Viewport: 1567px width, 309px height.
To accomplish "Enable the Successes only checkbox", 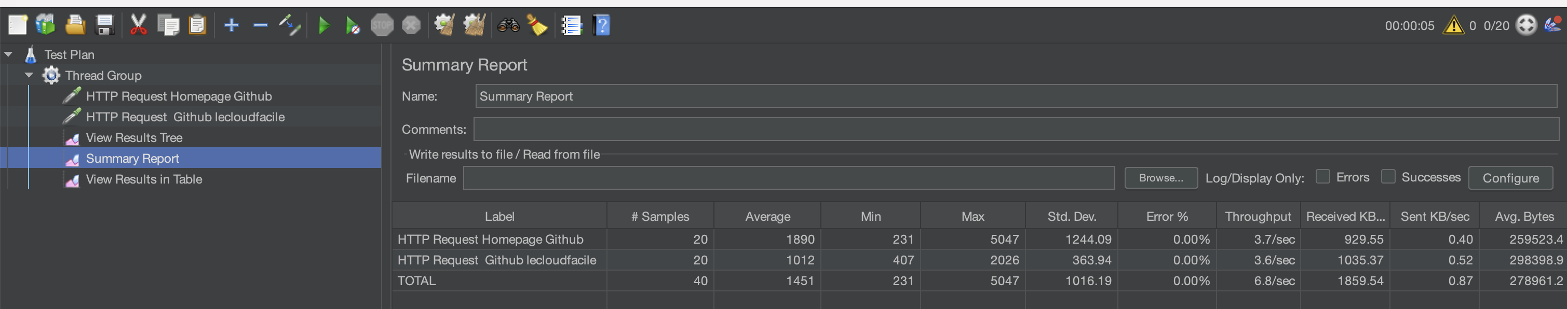I will (1387, 177).
